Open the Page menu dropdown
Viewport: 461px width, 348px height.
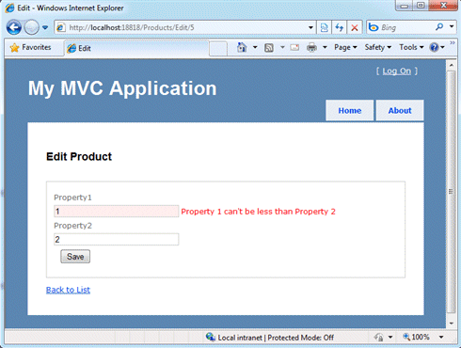point(345,47)
